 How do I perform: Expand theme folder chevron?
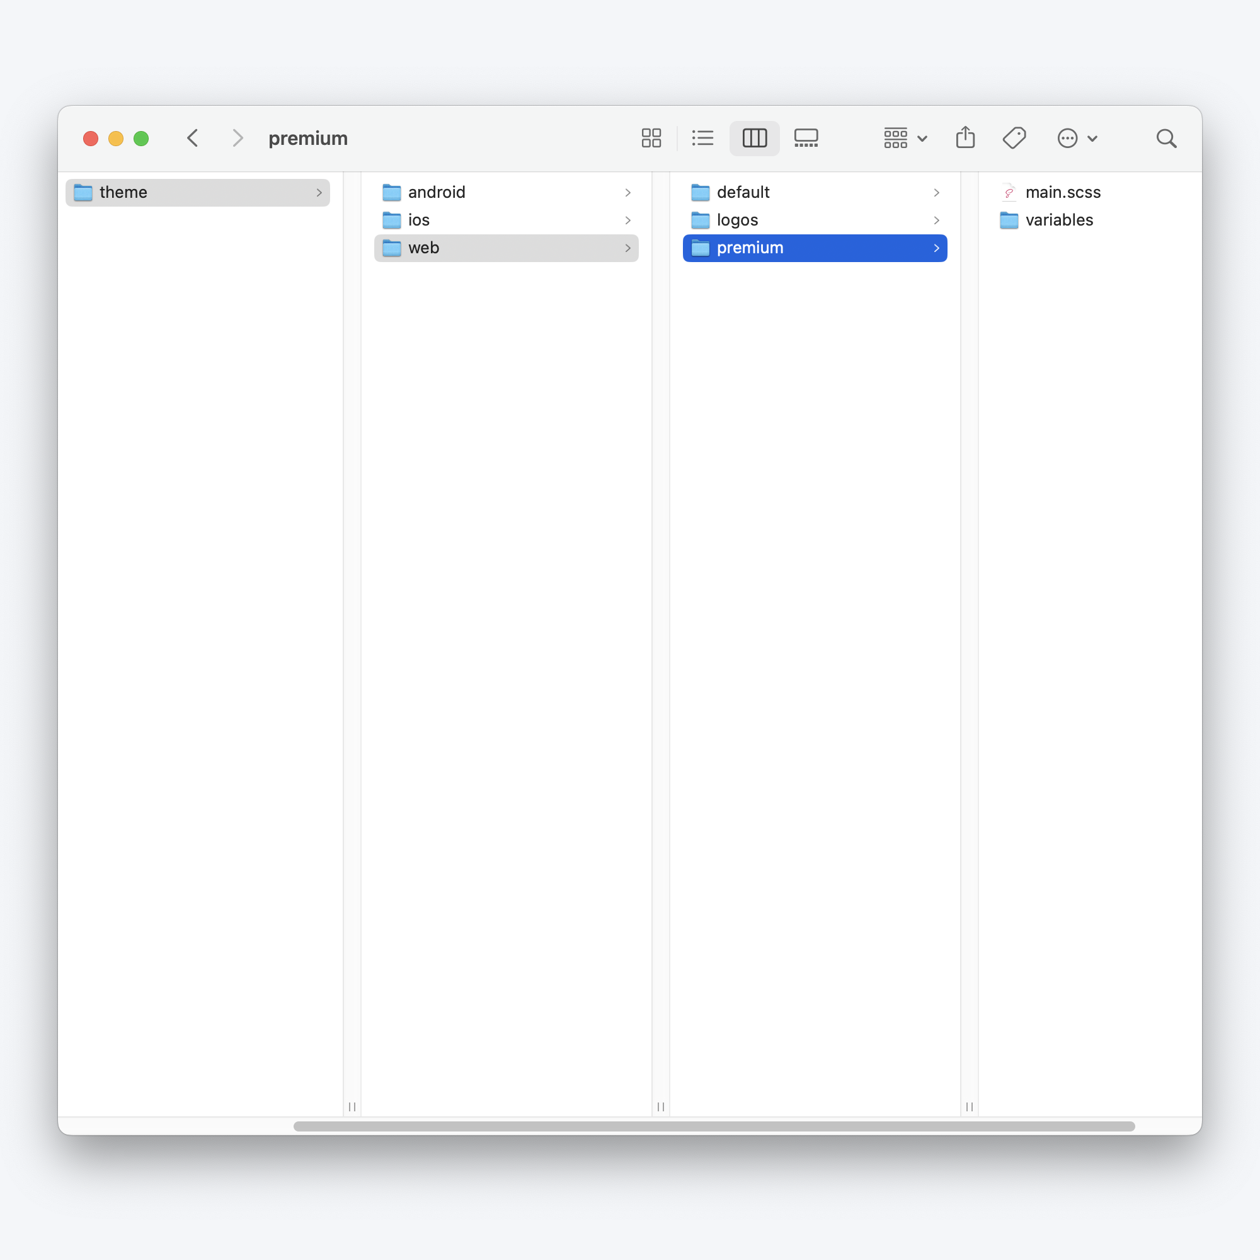point(319,192)
